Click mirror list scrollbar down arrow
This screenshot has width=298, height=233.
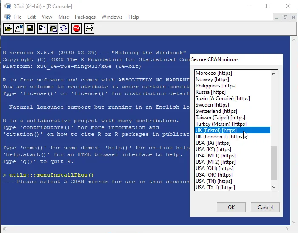[274, 187]
